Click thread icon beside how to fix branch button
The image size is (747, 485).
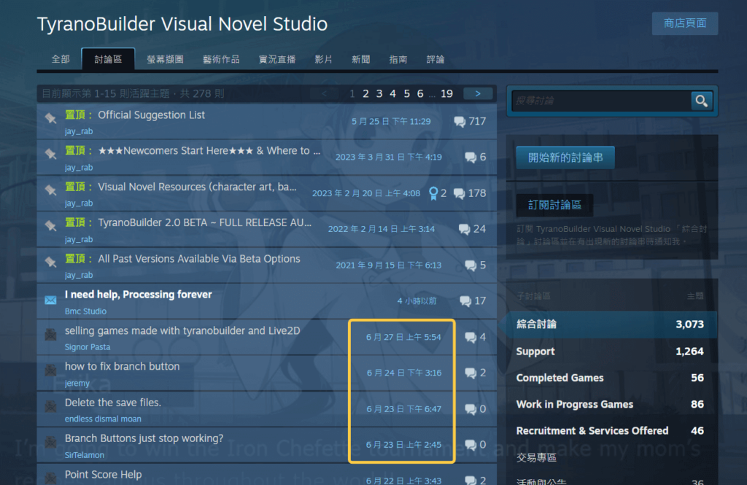50,370
